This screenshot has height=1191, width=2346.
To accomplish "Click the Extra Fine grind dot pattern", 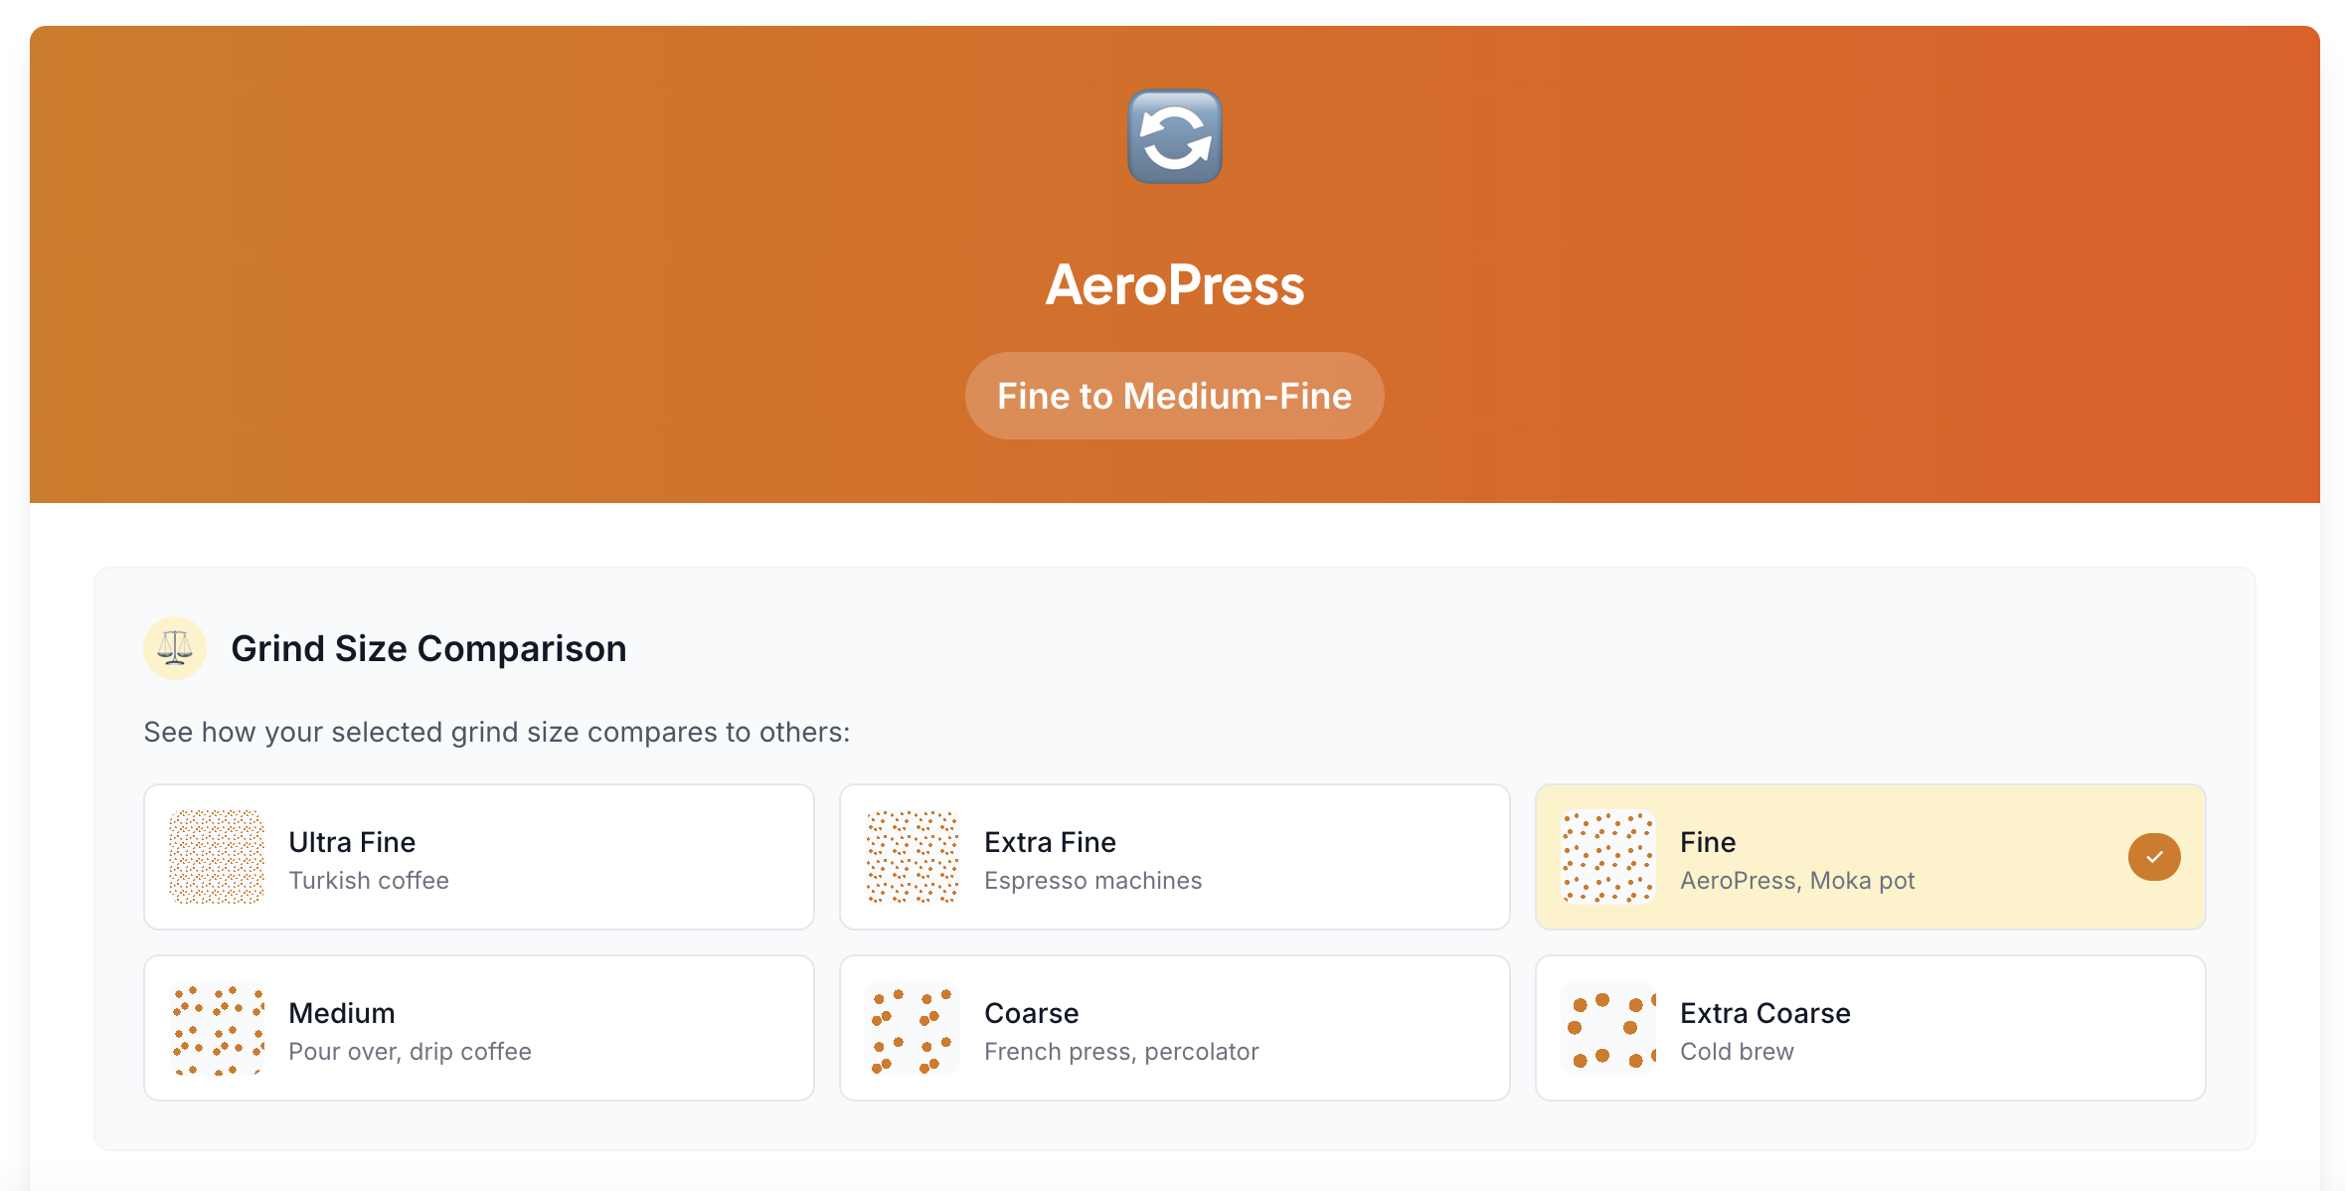I will (912, 857).
